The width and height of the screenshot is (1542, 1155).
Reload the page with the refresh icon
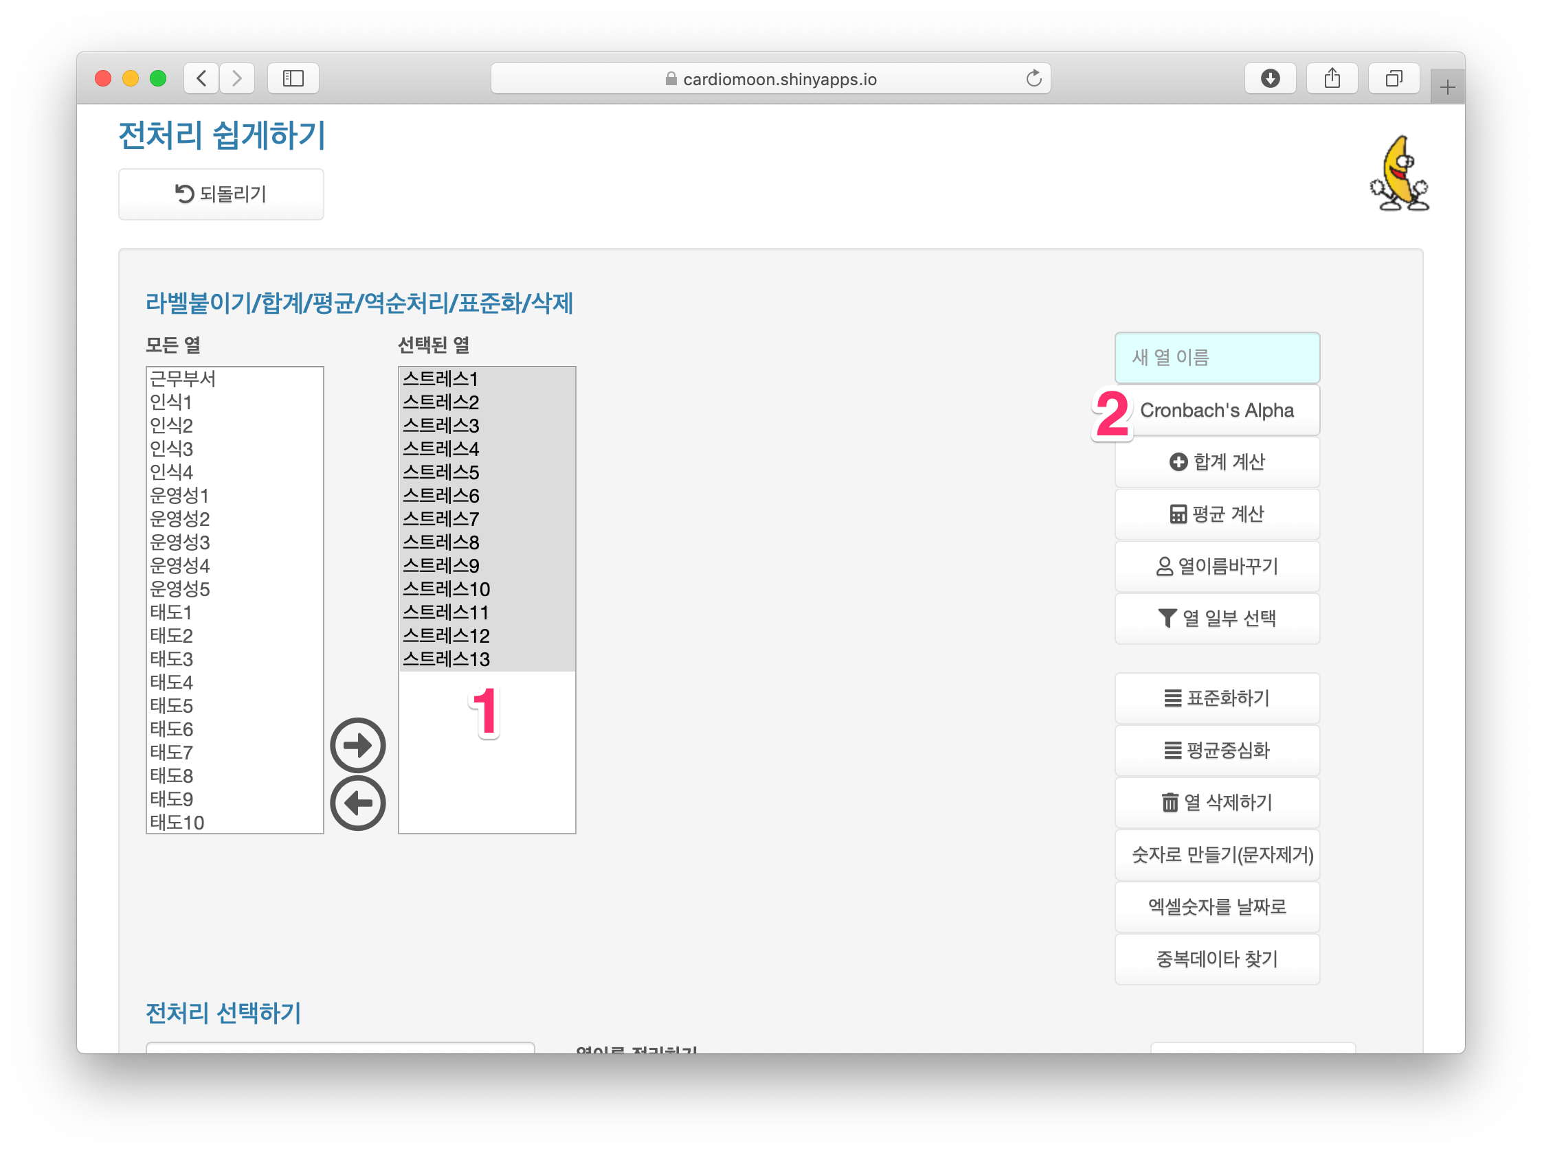click(1033, 78)
